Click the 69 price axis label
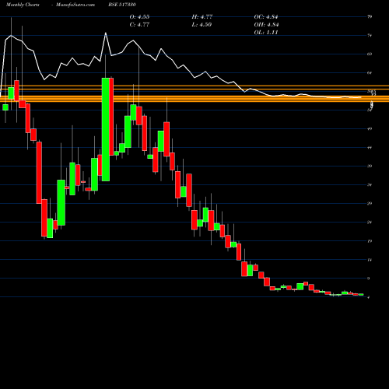 click(370, 54)
